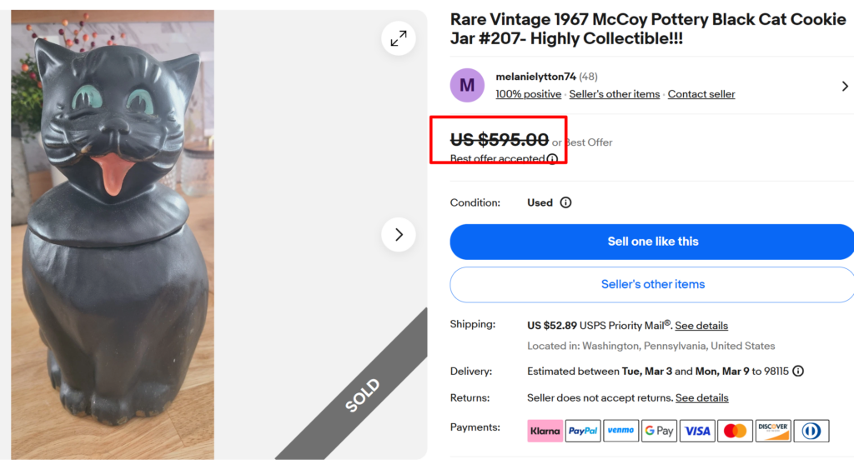Expand seller details chevron arrow
The width and height of the screenshot is (854, 464).
click(x=845, y=86)
